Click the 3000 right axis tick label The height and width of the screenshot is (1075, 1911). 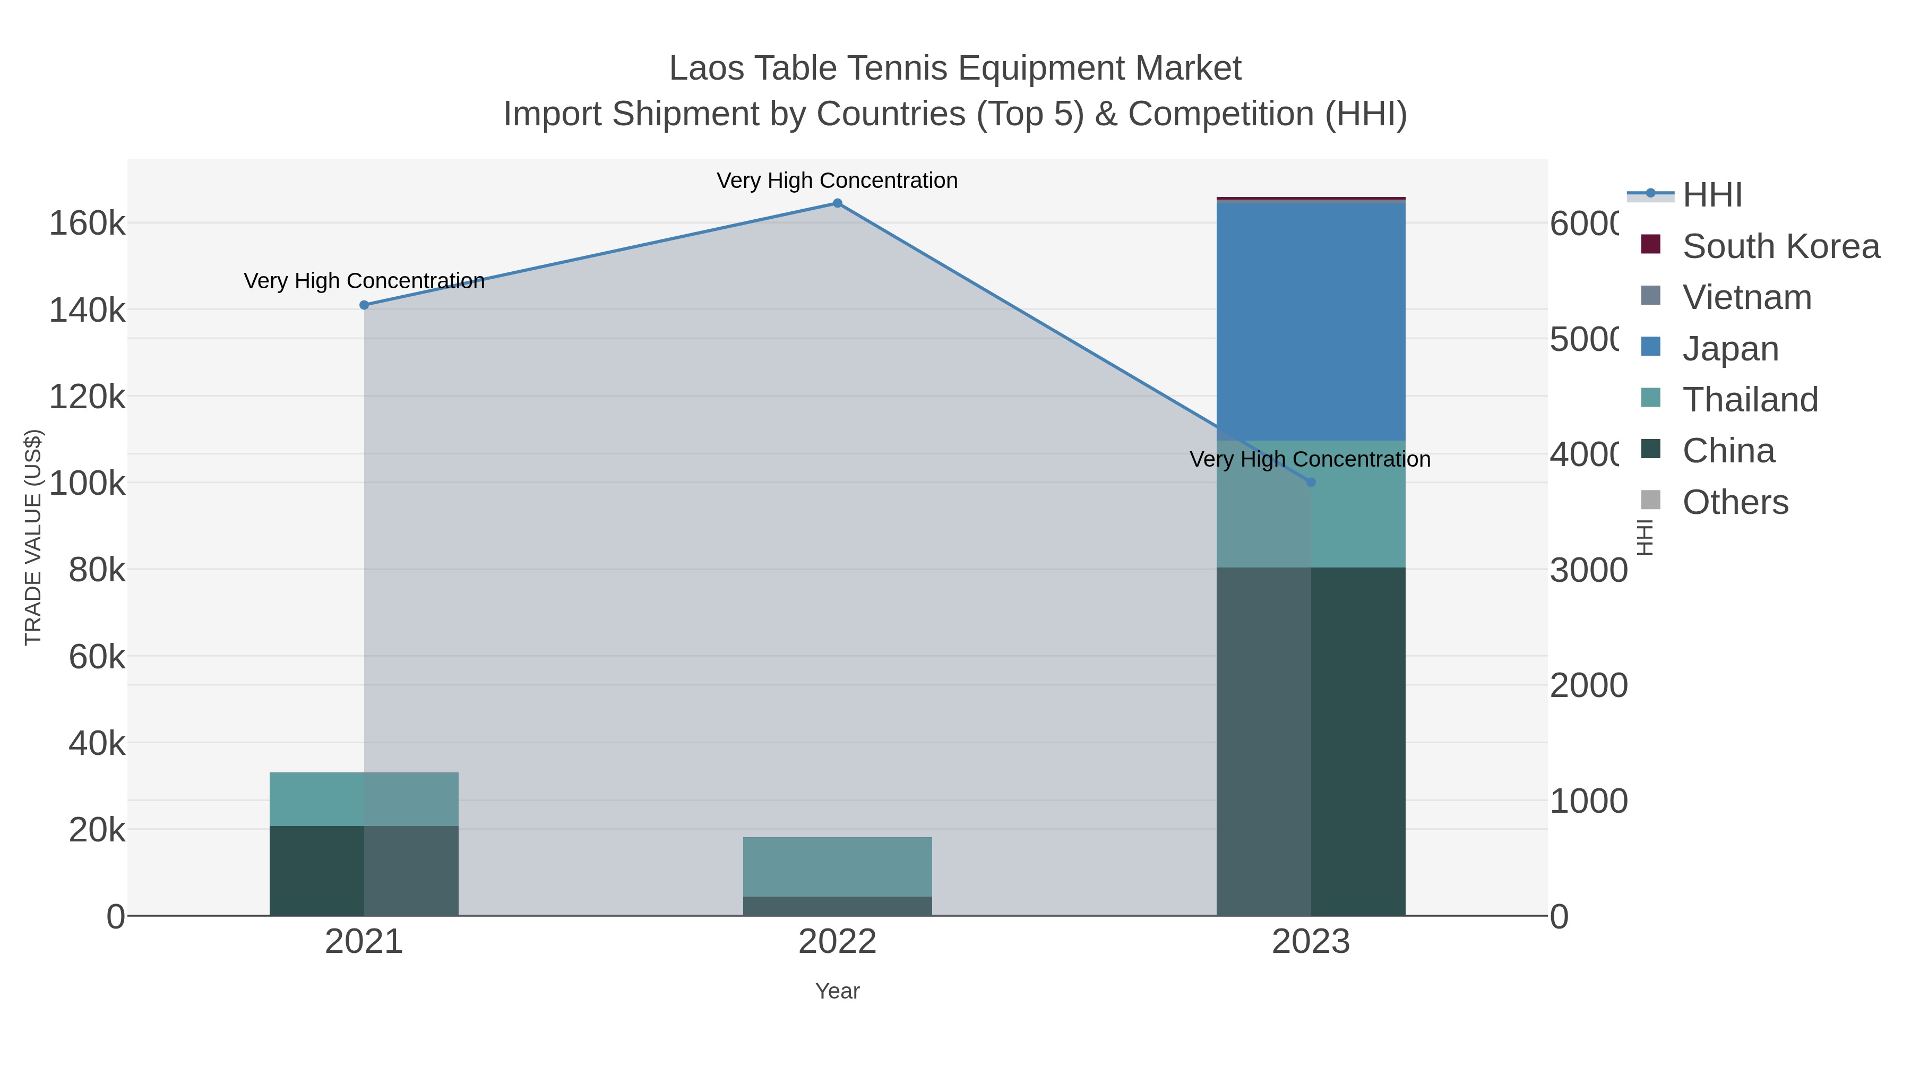pos(1588,571)
